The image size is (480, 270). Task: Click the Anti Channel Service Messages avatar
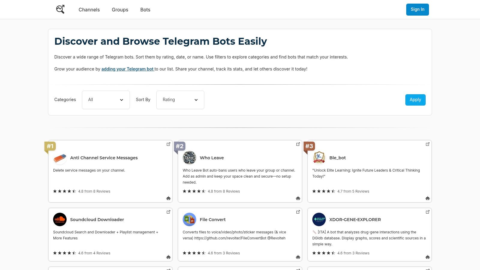[60, 158]
